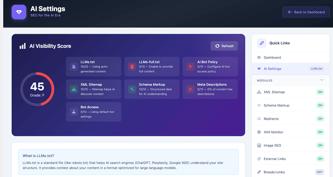
Task: Enable the Breadcrumbs module OFF switch
Action: [320, 172]
